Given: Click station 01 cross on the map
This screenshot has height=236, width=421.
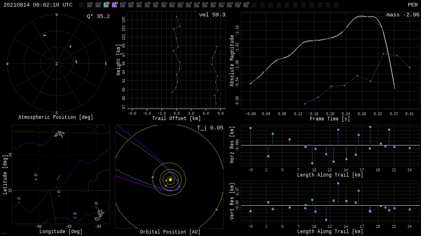Looking at the screenshot, I should point(19,202).
